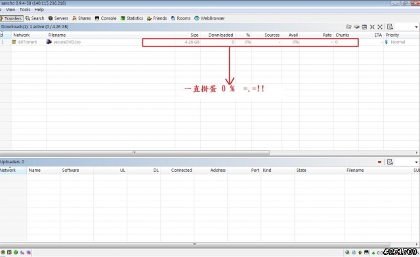The image size is (420, 257).
Task: Sort uploaders by Connected column
Action: (x=177, y=170)
